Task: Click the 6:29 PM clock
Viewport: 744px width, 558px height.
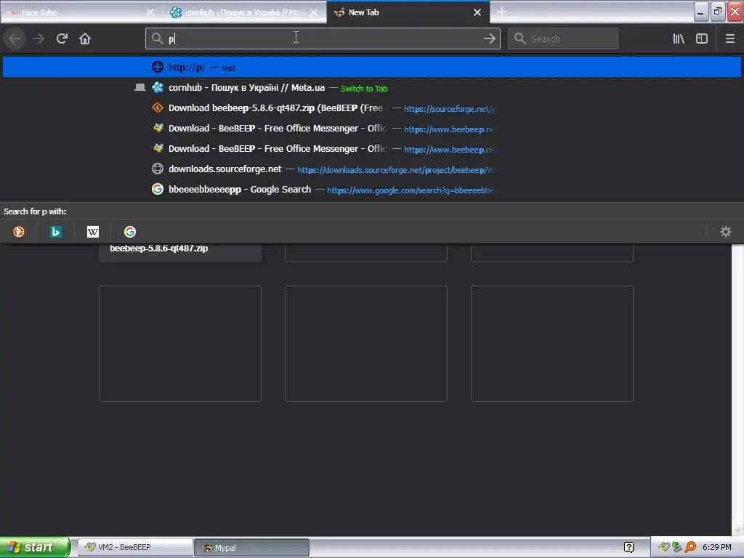Action: point(716,547)
